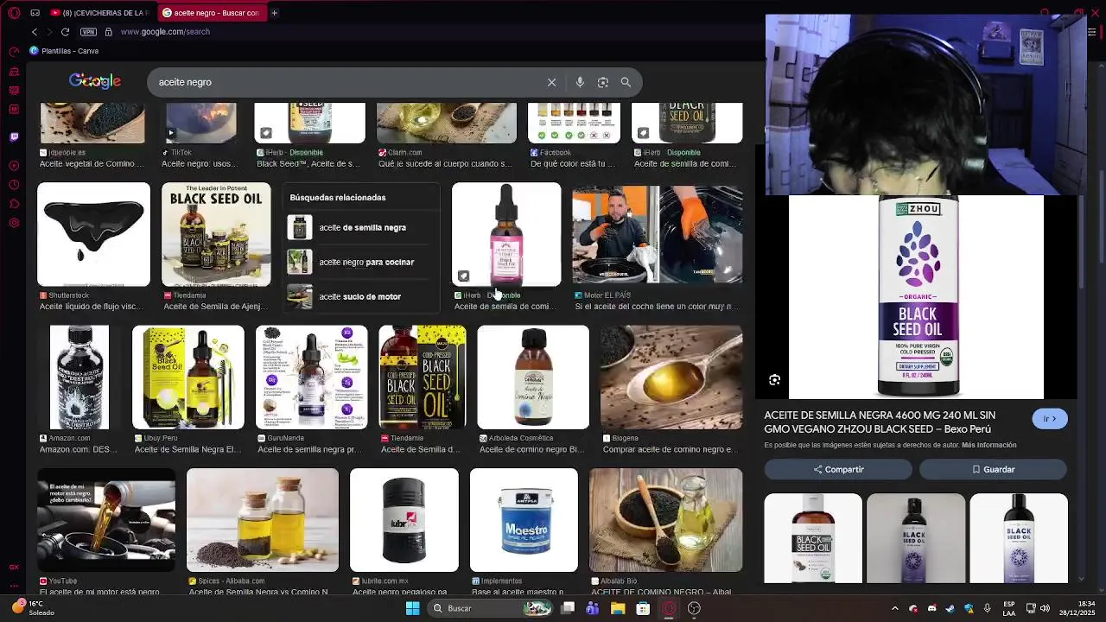Clear the search query with X
Viewport: 1106px width, 622px height.
(551, 82)
